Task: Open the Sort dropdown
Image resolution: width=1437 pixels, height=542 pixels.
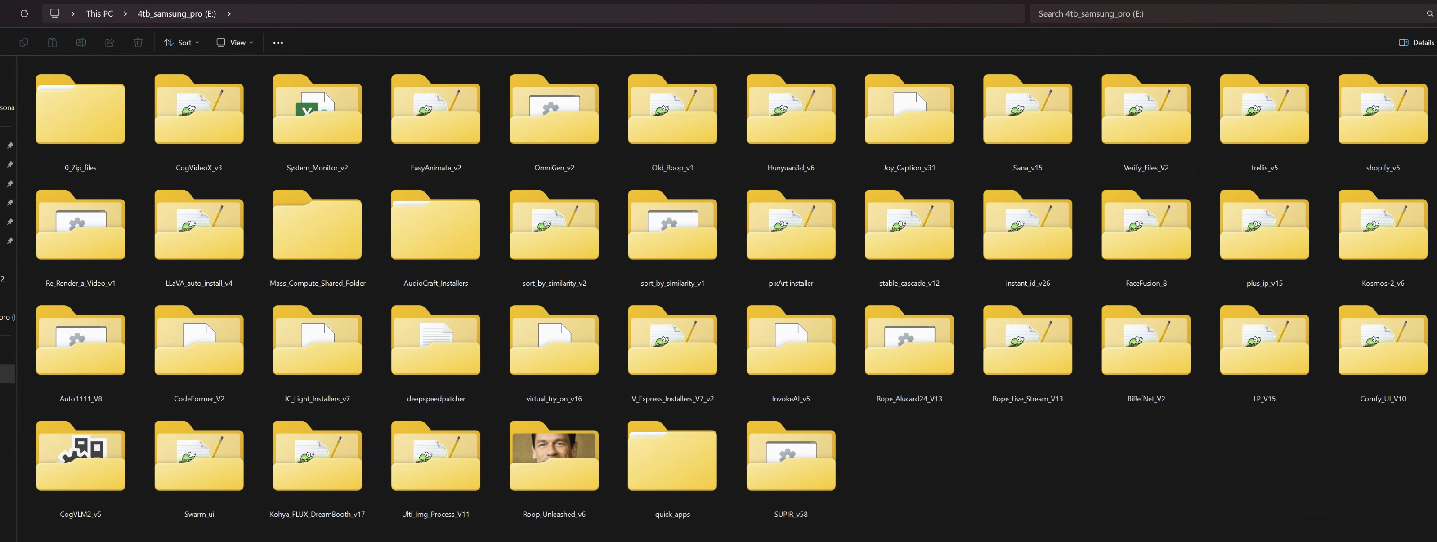Action: [181, 42]
